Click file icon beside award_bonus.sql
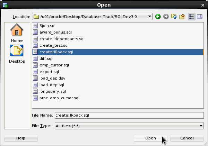This screenshot has height=146, width=208. coord(35,32)
